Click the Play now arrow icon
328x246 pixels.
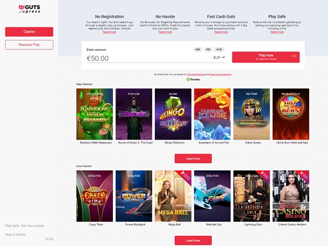(x=293, y=56)
